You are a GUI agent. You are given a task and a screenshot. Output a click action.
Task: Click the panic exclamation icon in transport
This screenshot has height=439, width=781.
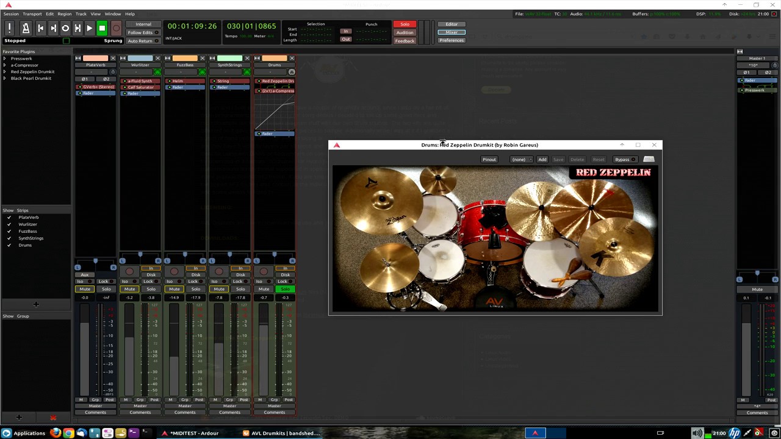tap(10, 28)
